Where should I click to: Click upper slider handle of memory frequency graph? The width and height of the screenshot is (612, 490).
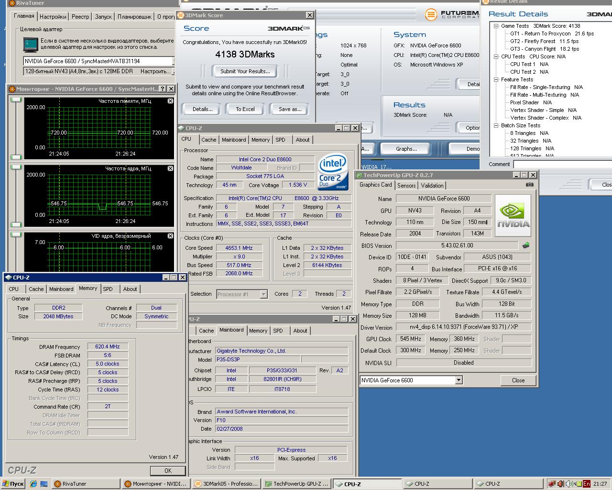[x=16, y=100]
